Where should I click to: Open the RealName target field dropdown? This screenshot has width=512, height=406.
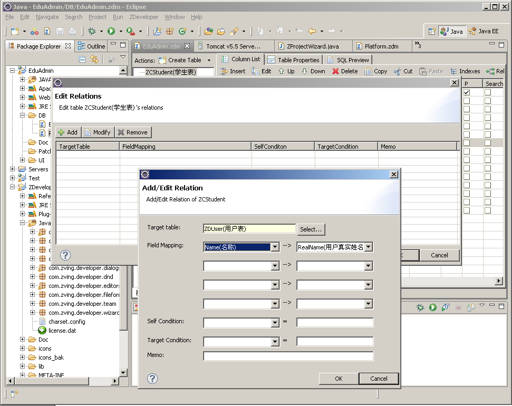368,247
